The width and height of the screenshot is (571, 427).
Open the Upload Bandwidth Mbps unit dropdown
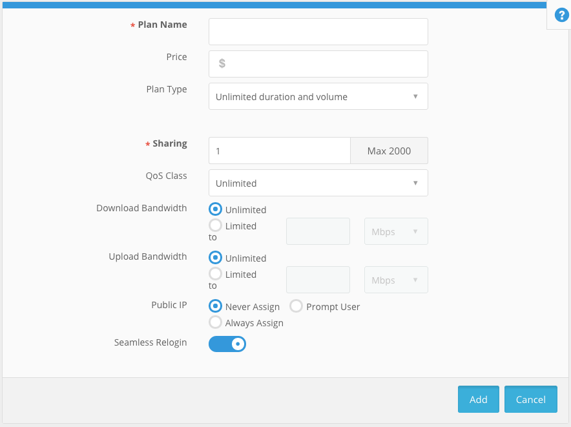tap(396, 280)
